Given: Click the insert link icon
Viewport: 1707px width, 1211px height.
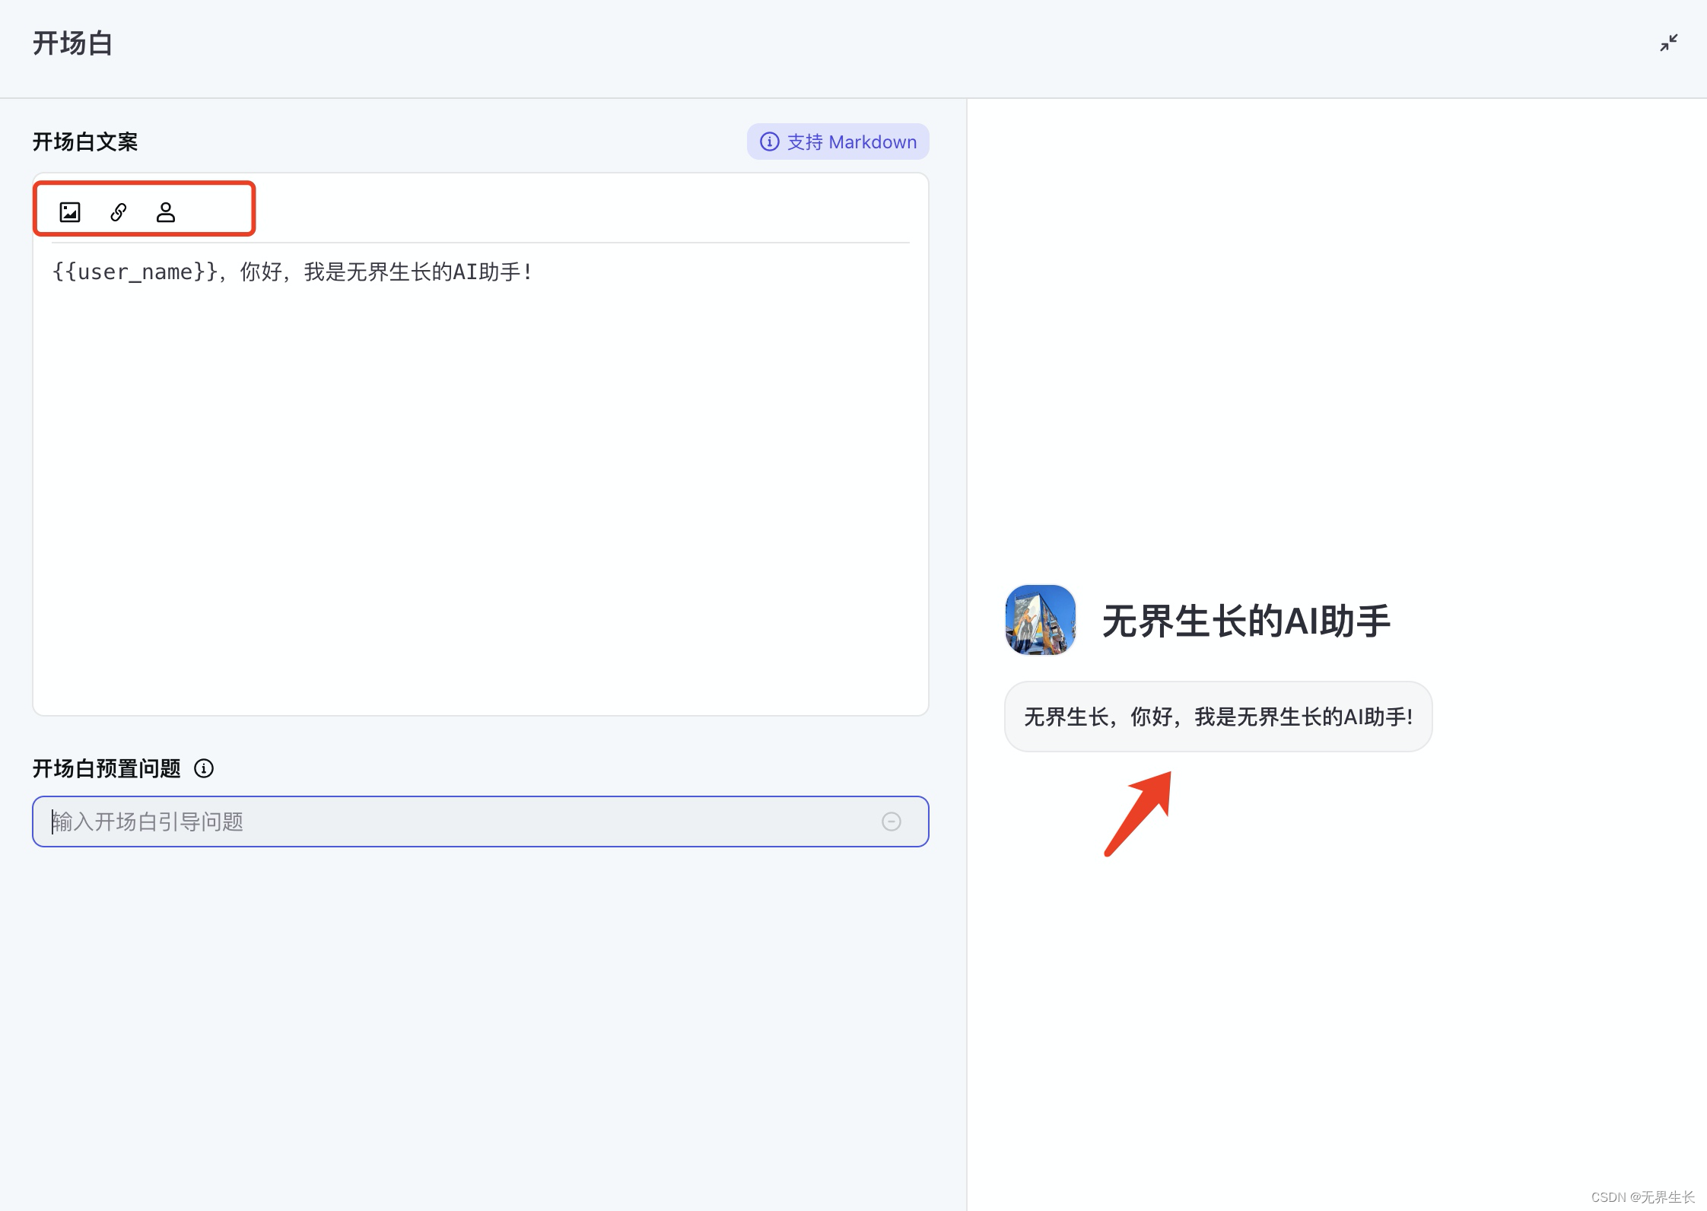Looking at the screenshot, I should coord(118,211).
